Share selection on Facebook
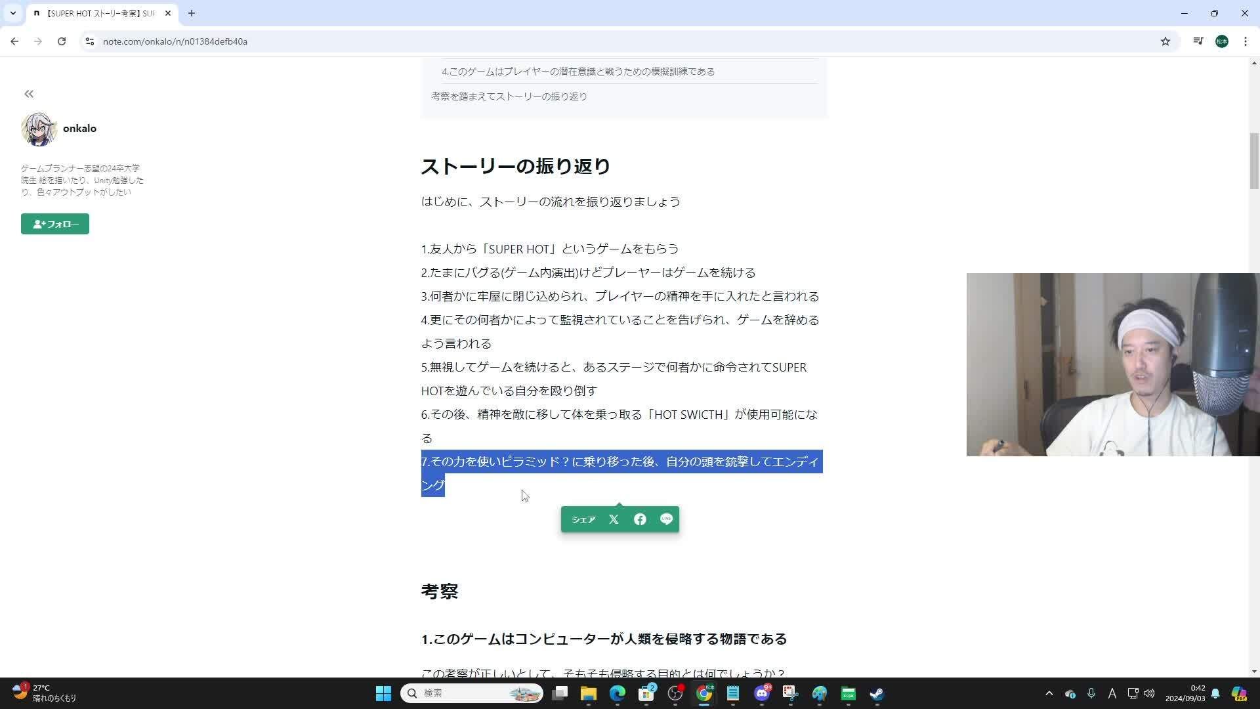This screenshot has height=709, width=1260. pyautogui.click(x=640, y=519)
